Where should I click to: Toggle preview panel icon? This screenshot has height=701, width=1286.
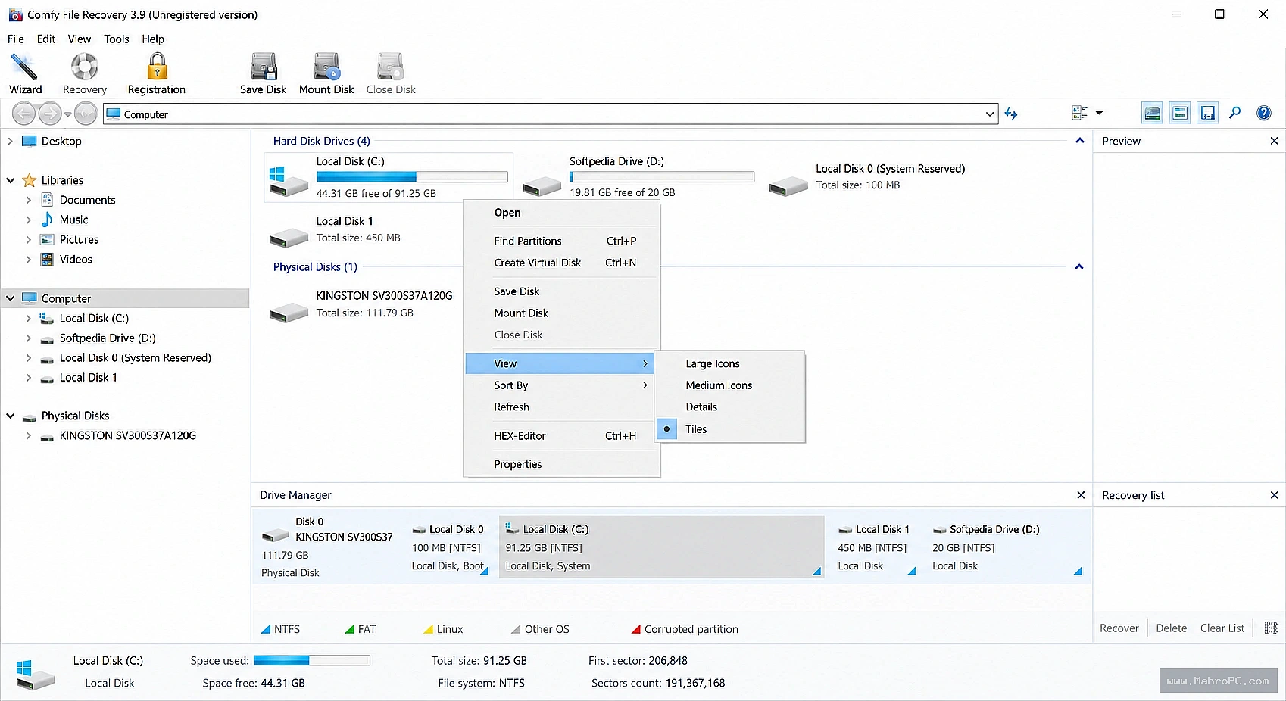click(1180, 114)
